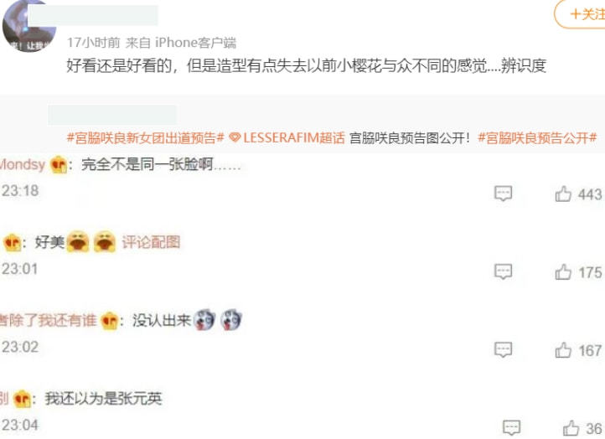Click member badge next to Mondsy

pyautogui.click(x=59, y=165)
